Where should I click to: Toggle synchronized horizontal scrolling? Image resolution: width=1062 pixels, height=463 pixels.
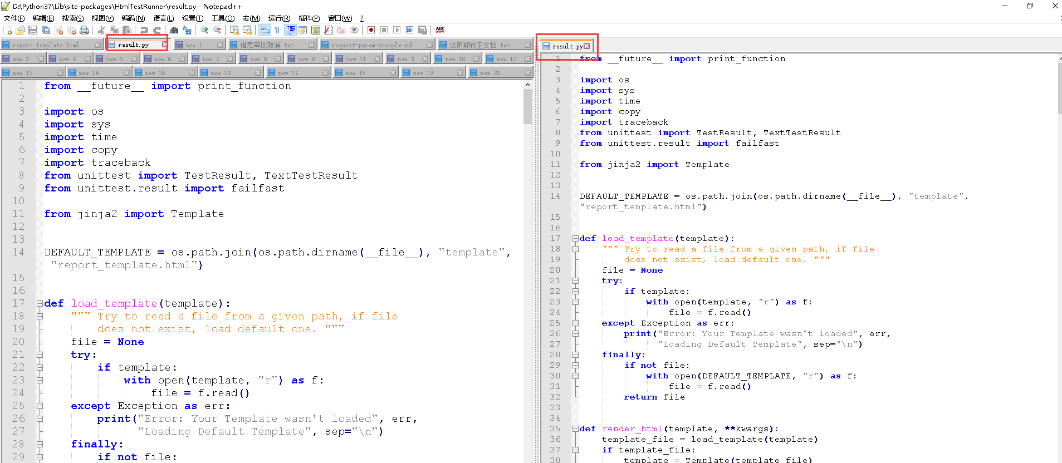point(247,30)
